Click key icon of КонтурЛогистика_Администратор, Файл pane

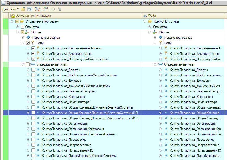click(166, 53)
